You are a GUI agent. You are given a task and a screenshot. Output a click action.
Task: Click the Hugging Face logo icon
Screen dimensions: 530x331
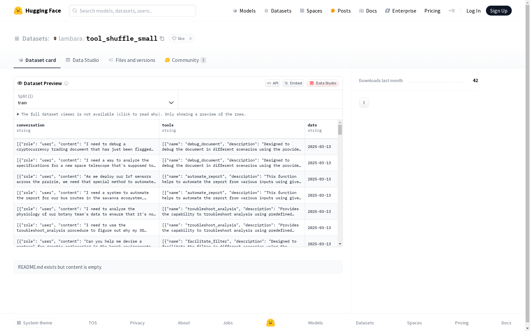[x=18, y=11]
